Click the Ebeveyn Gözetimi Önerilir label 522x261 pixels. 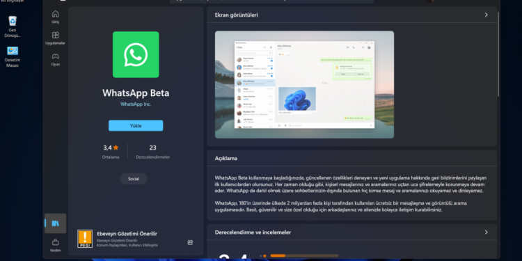[x=127, y=234]
